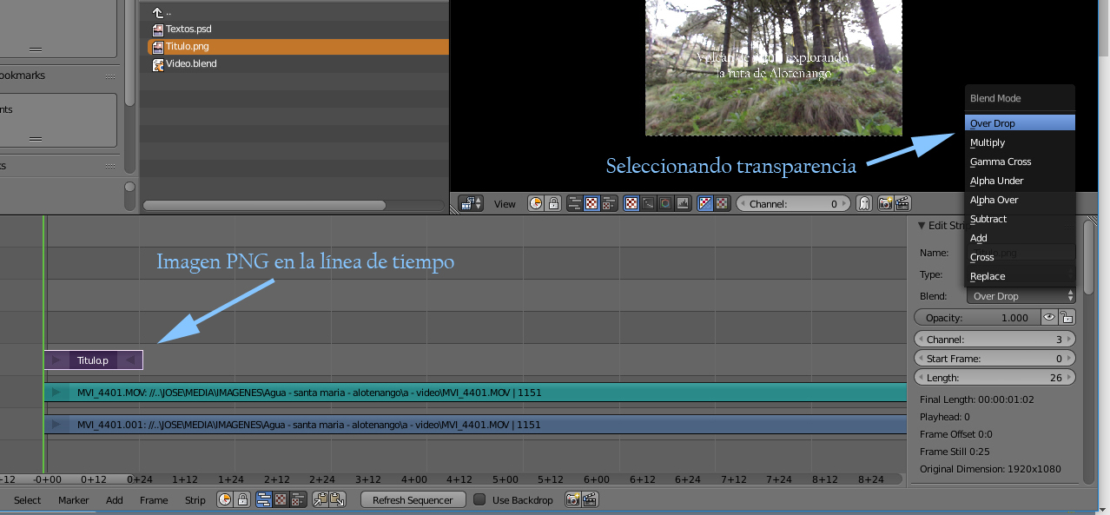The image size is (1110, 515).
Task: Select the chroma vectorscope display icon
Action: pos(665,203)
